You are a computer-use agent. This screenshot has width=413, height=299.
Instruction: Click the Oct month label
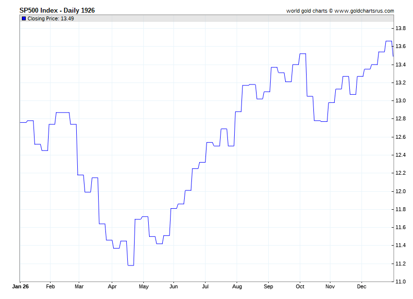pos(300,287)
